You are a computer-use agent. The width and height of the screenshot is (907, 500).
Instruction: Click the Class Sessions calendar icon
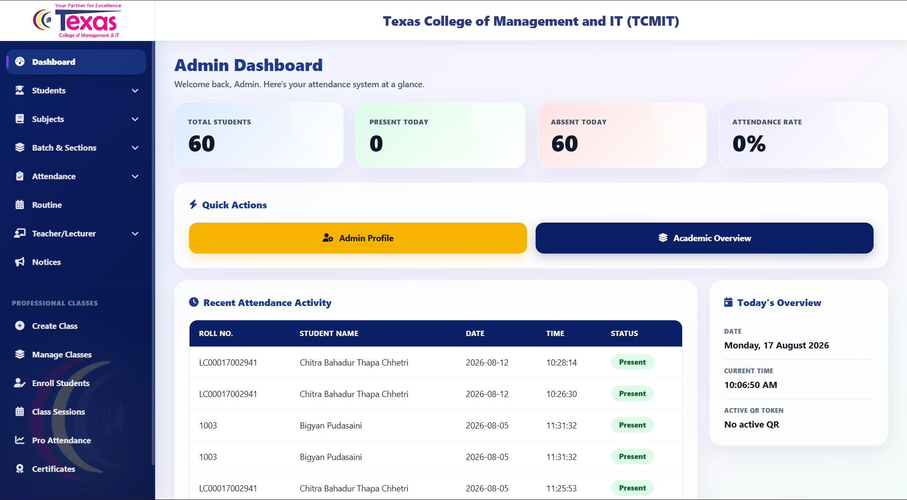[x=20, y=411]
